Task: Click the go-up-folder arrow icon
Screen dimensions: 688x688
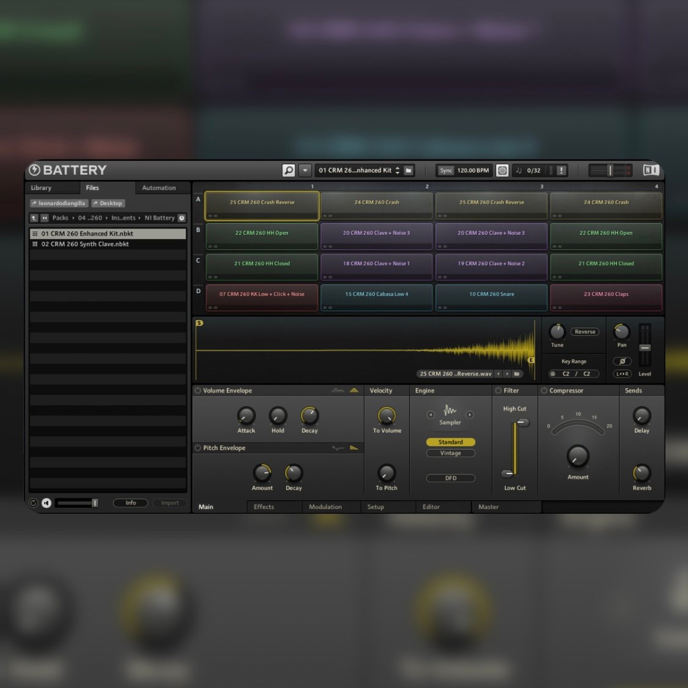Action: [34, 218]
